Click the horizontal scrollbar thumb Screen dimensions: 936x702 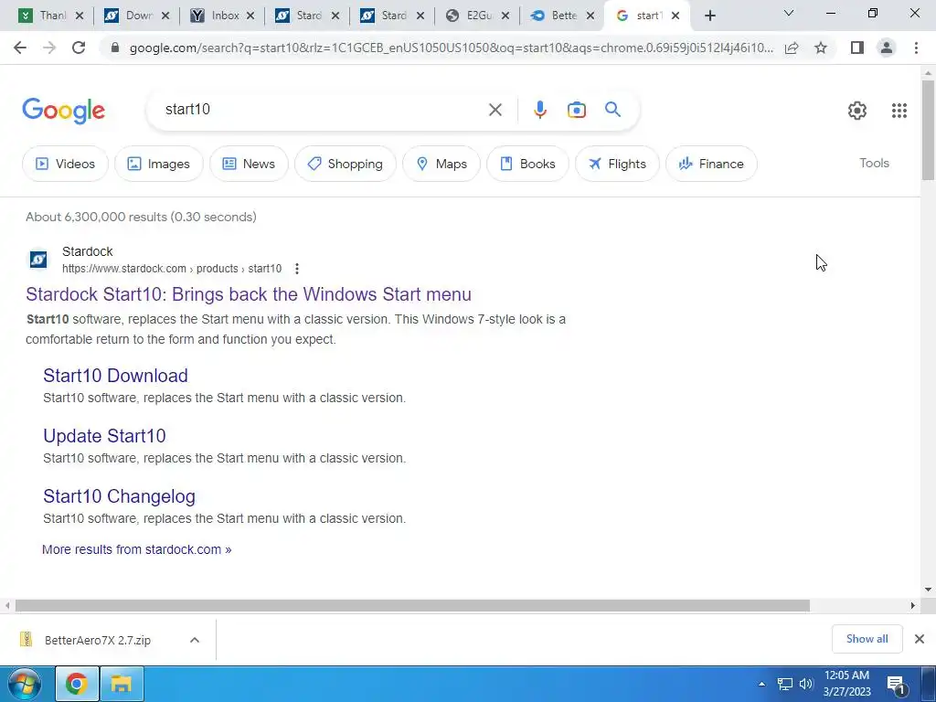coord(412,605)
